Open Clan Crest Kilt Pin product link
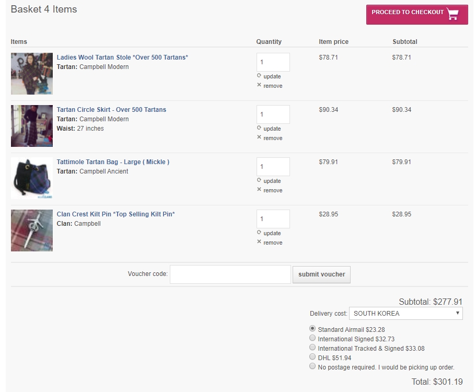 tap(115, 214)
